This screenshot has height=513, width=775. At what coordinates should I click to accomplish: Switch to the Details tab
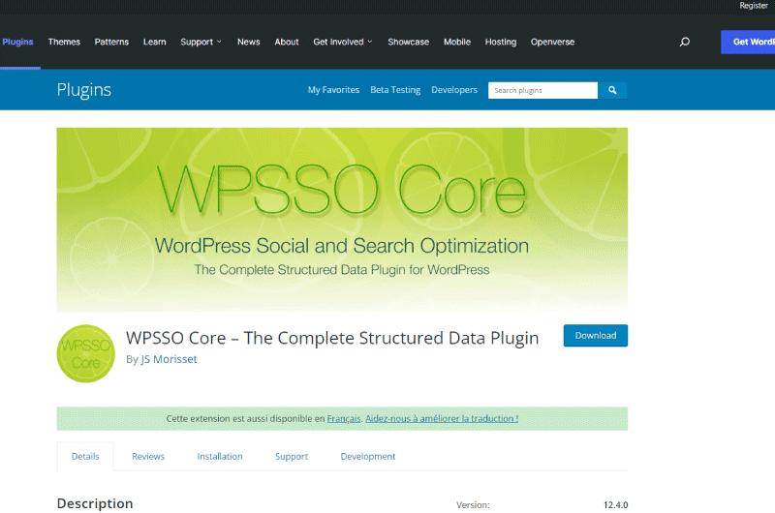(x=85, y=456)
